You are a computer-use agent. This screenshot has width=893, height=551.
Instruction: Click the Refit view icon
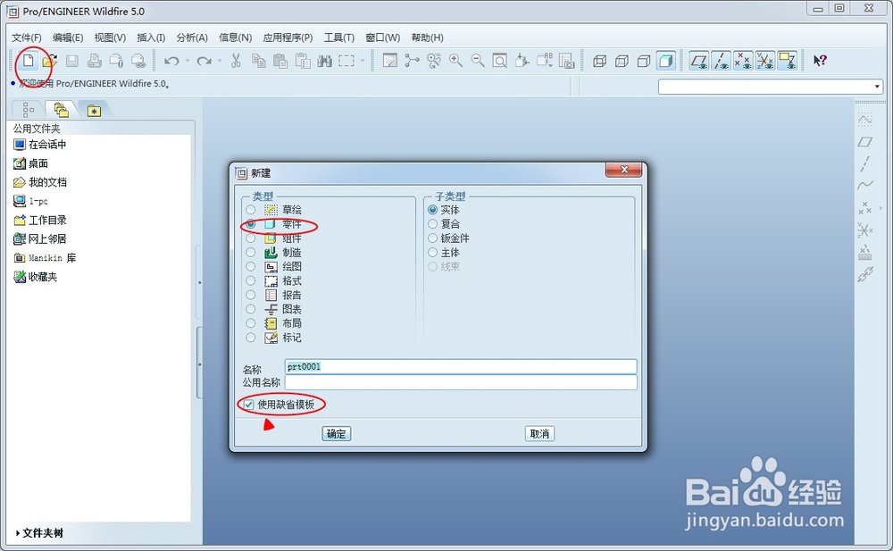click(x=499, y=61)
